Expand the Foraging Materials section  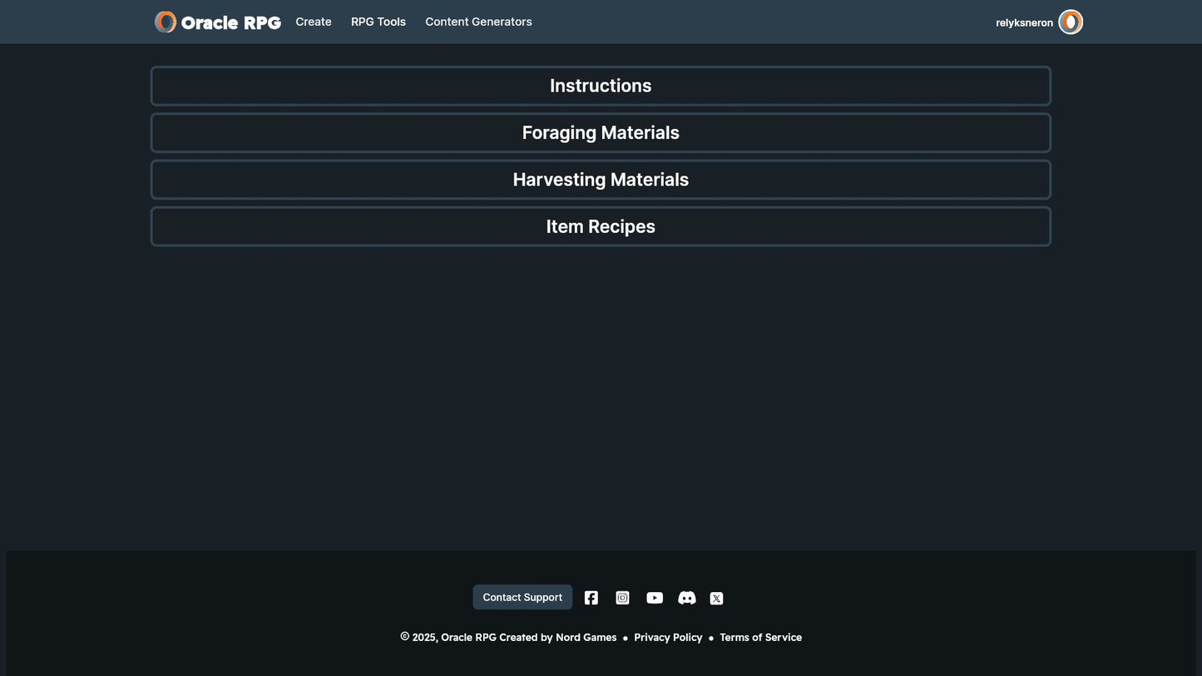[x=601, y=133]
